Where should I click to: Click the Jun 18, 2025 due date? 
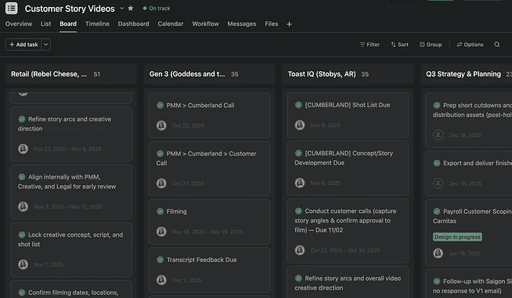464,253
